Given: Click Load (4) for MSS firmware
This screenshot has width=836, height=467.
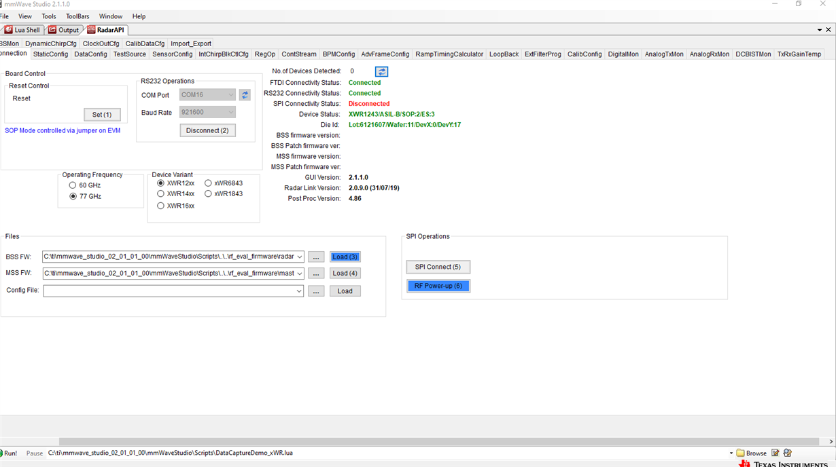Looking at the screenshot, I should (x=345, y=273).
